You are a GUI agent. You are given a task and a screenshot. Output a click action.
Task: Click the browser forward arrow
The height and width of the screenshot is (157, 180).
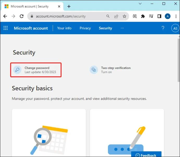click(13, 16)
